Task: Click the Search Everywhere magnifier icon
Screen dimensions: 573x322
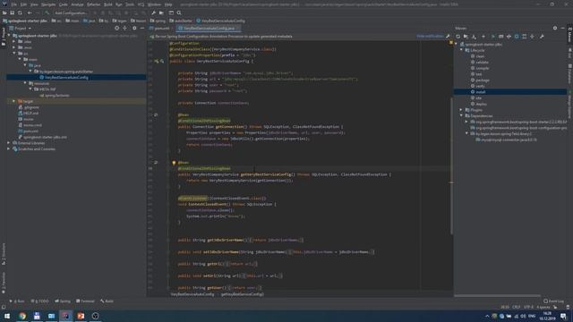Action: 179,13
